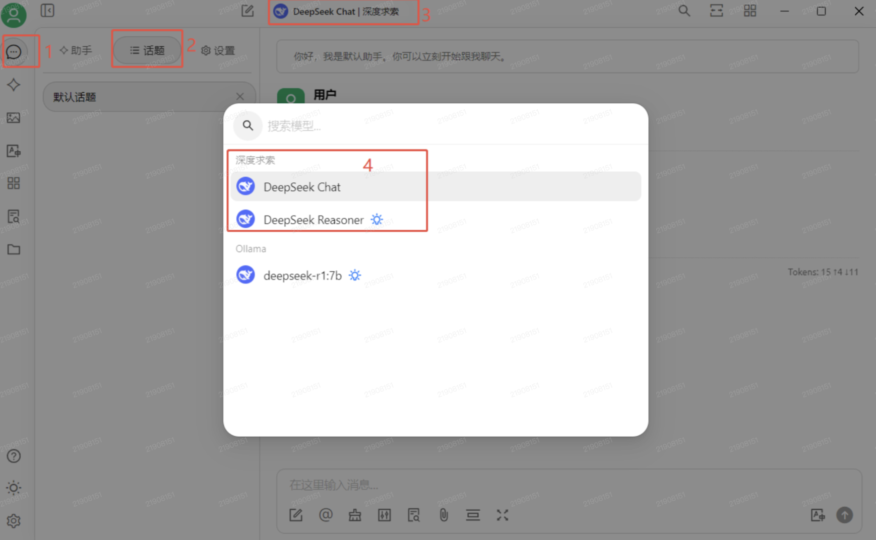Click the clear messages broom icon
This screenshot has width=876, height=540.
coord(355,515)
